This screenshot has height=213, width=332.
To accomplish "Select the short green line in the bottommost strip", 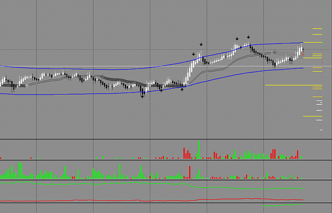I will tap(283, 205).
